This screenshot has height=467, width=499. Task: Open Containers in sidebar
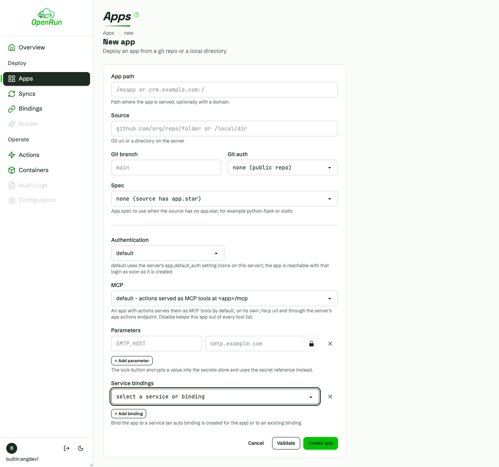tap(46, 170)
